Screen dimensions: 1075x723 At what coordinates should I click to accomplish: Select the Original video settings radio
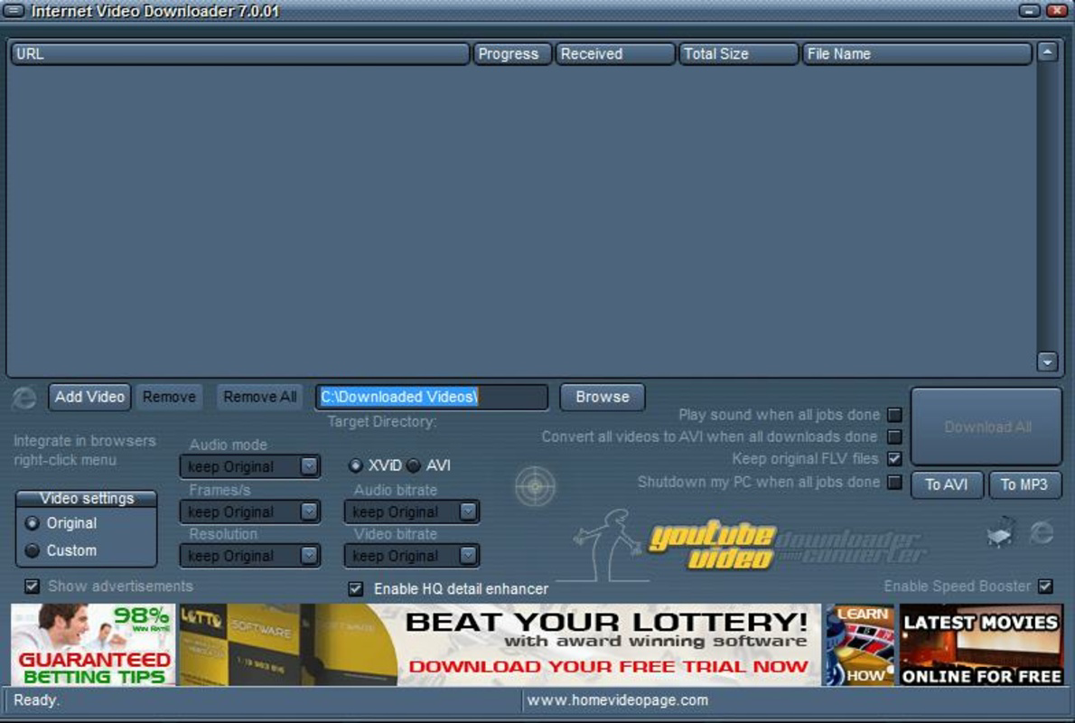point(32,523)
